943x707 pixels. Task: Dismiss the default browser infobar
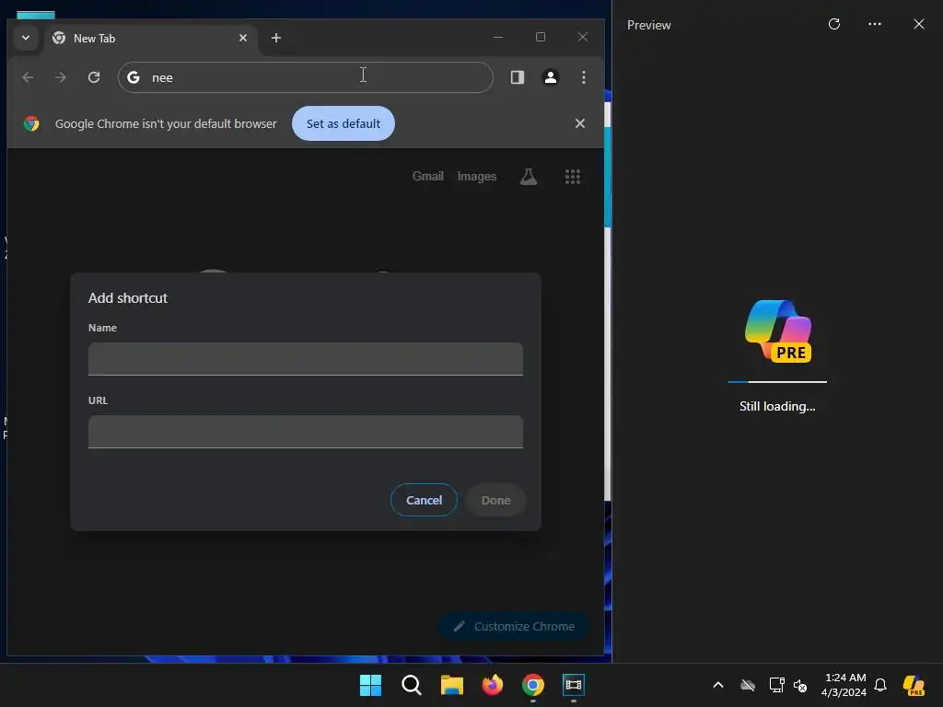tap(580, 123)
